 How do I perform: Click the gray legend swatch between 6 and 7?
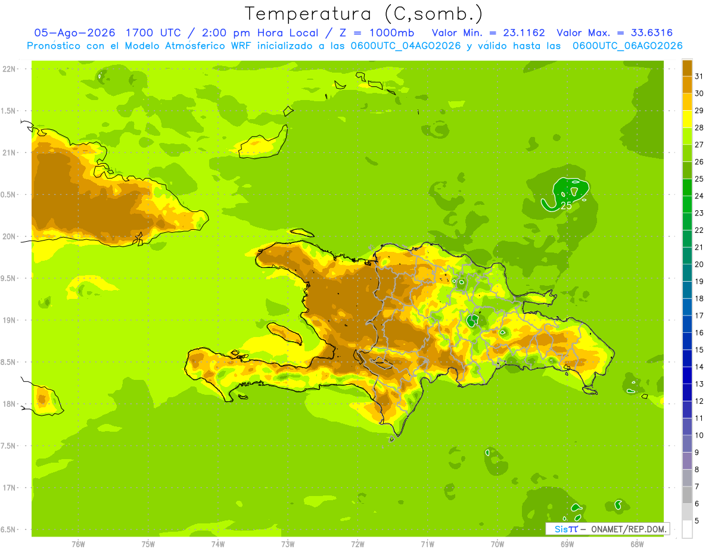click(x=687, y=495)
